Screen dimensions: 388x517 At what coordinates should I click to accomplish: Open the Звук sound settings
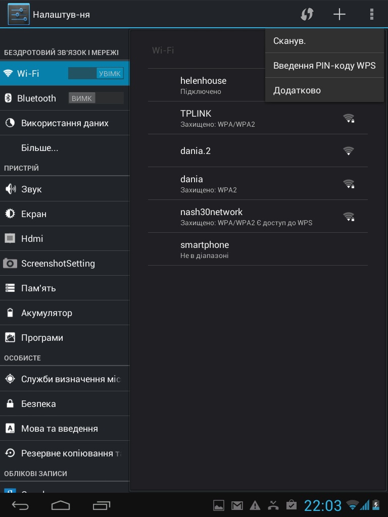click(x=65, y=189)
